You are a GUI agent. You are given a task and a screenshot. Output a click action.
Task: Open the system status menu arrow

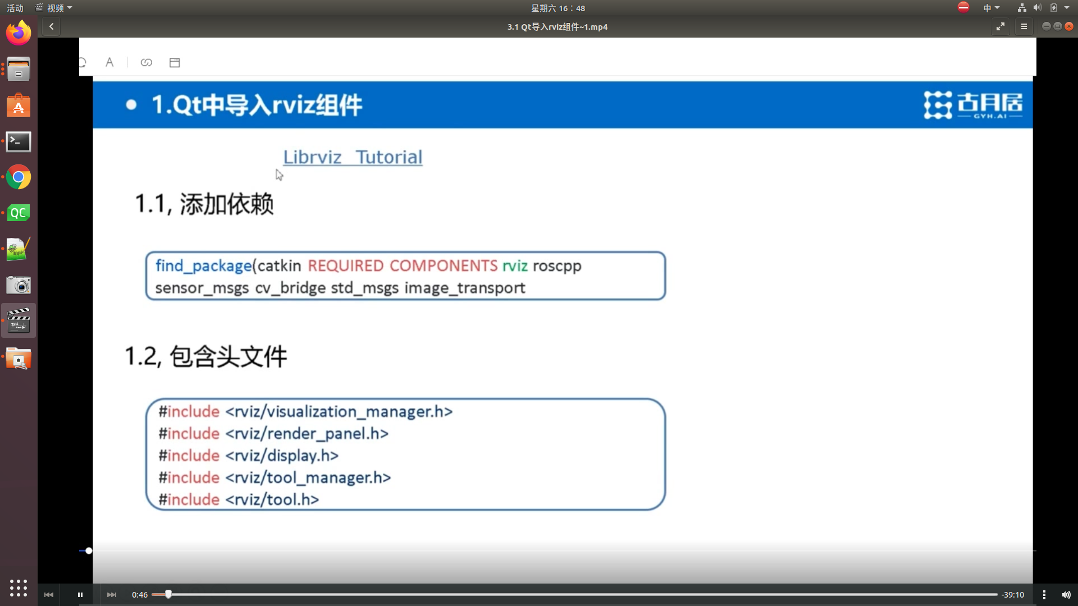point(1067,8)
